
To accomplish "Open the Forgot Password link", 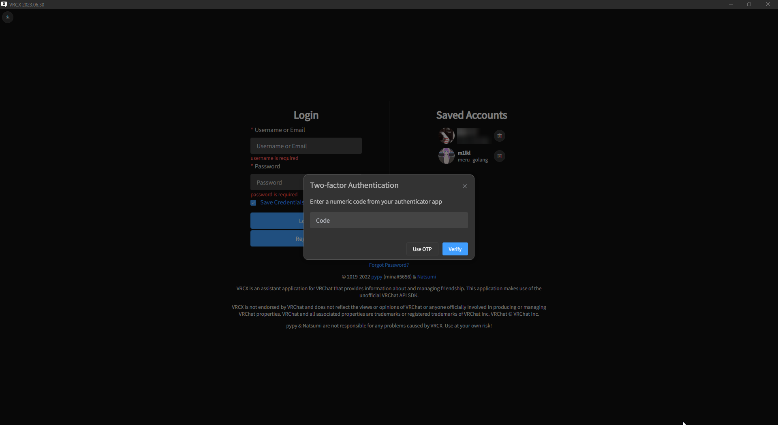I will pos(389,265).
